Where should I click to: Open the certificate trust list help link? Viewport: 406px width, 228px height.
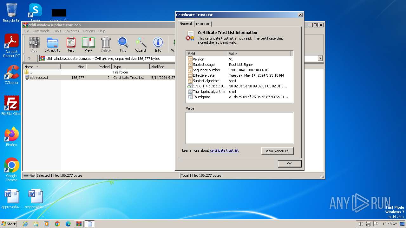point(224,150)
